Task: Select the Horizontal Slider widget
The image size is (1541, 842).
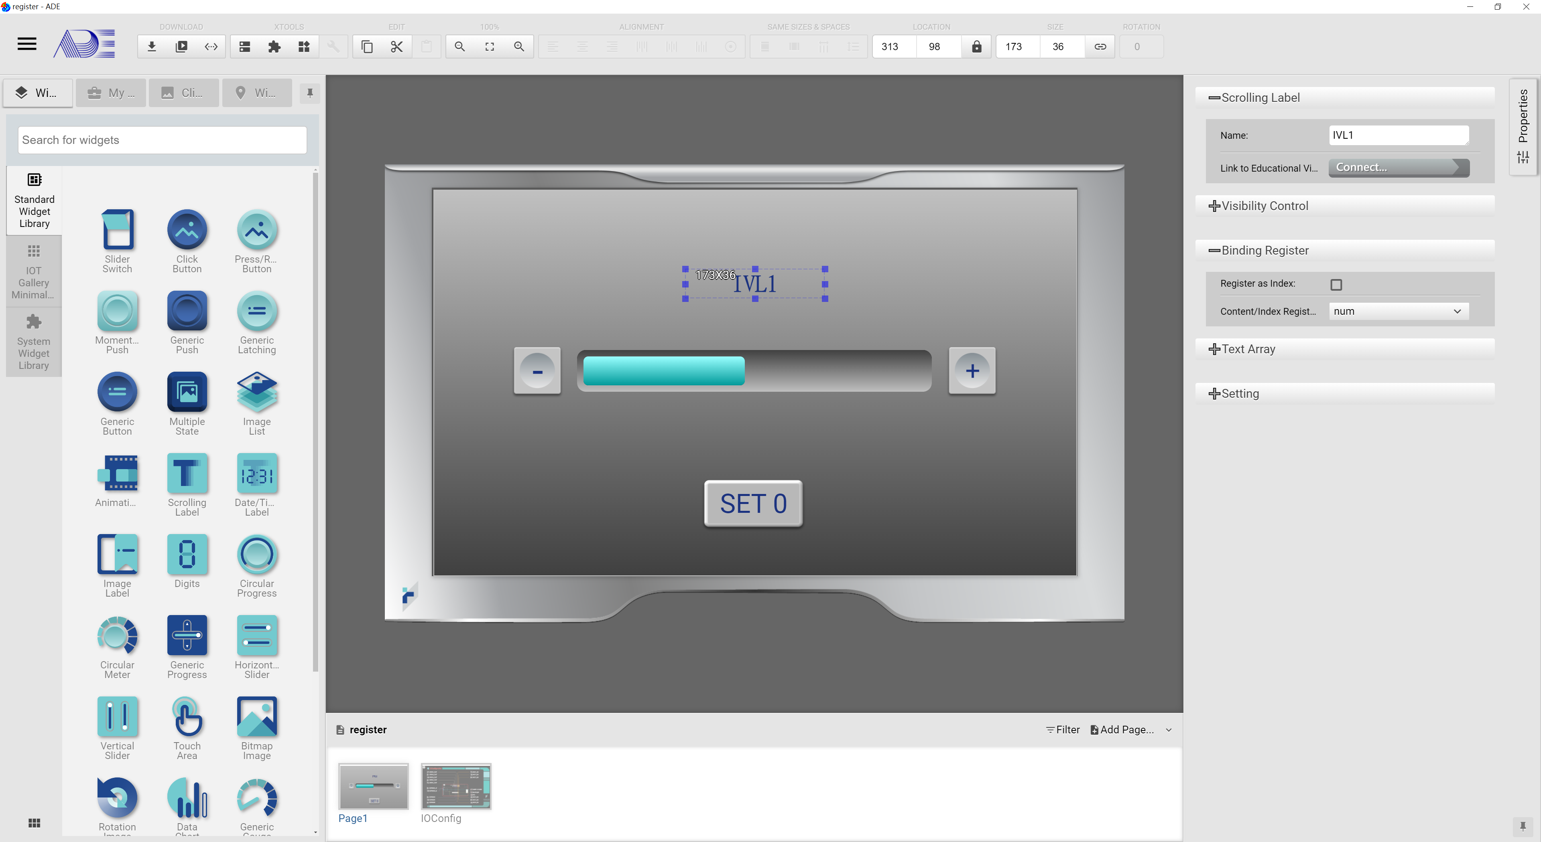Action: point(257,647)
